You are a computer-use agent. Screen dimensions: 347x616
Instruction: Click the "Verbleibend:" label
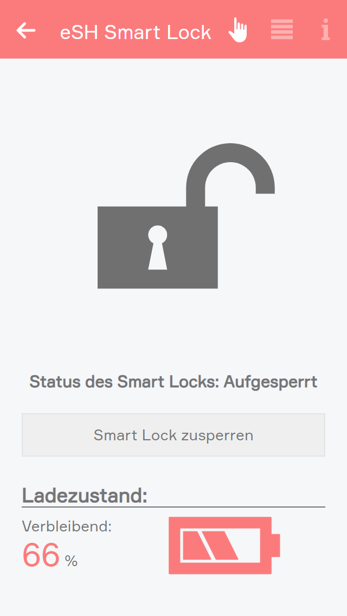pos(67,526)
